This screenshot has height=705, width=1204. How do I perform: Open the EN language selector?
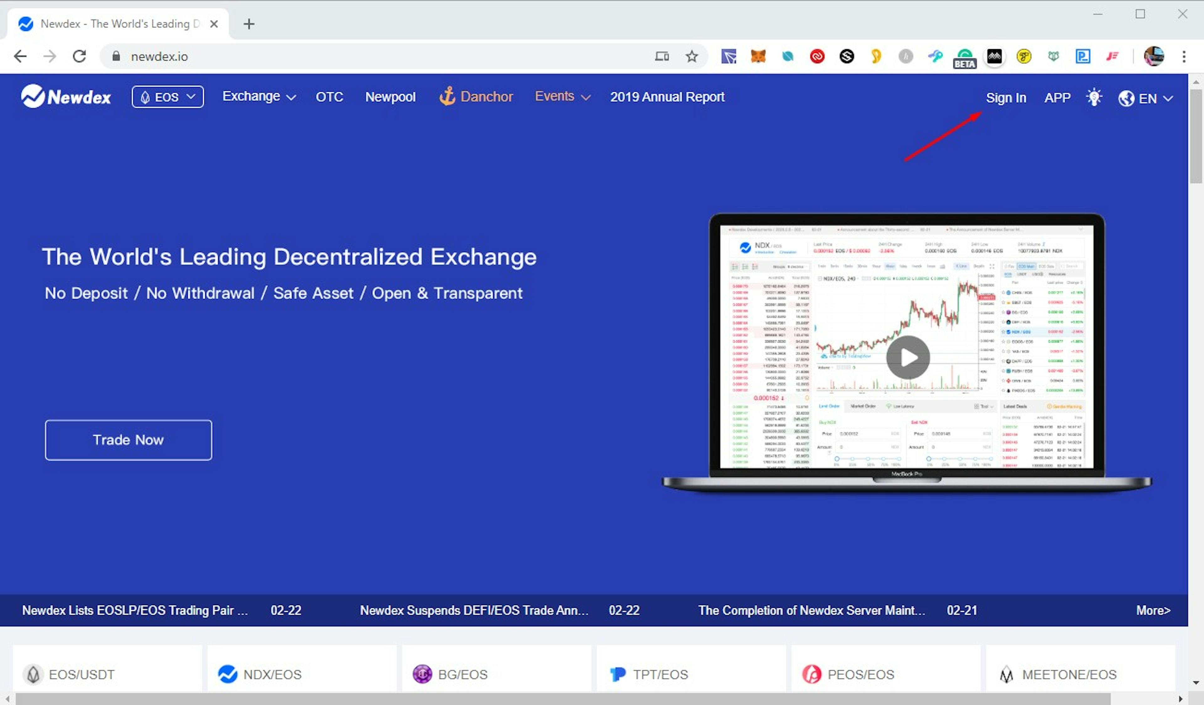coord(1145,98)
